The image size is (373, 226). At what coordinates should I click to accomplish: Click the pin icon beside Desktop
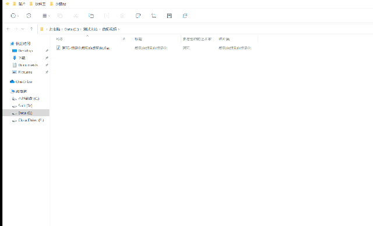pyautogui.click(x=47, y=51)
